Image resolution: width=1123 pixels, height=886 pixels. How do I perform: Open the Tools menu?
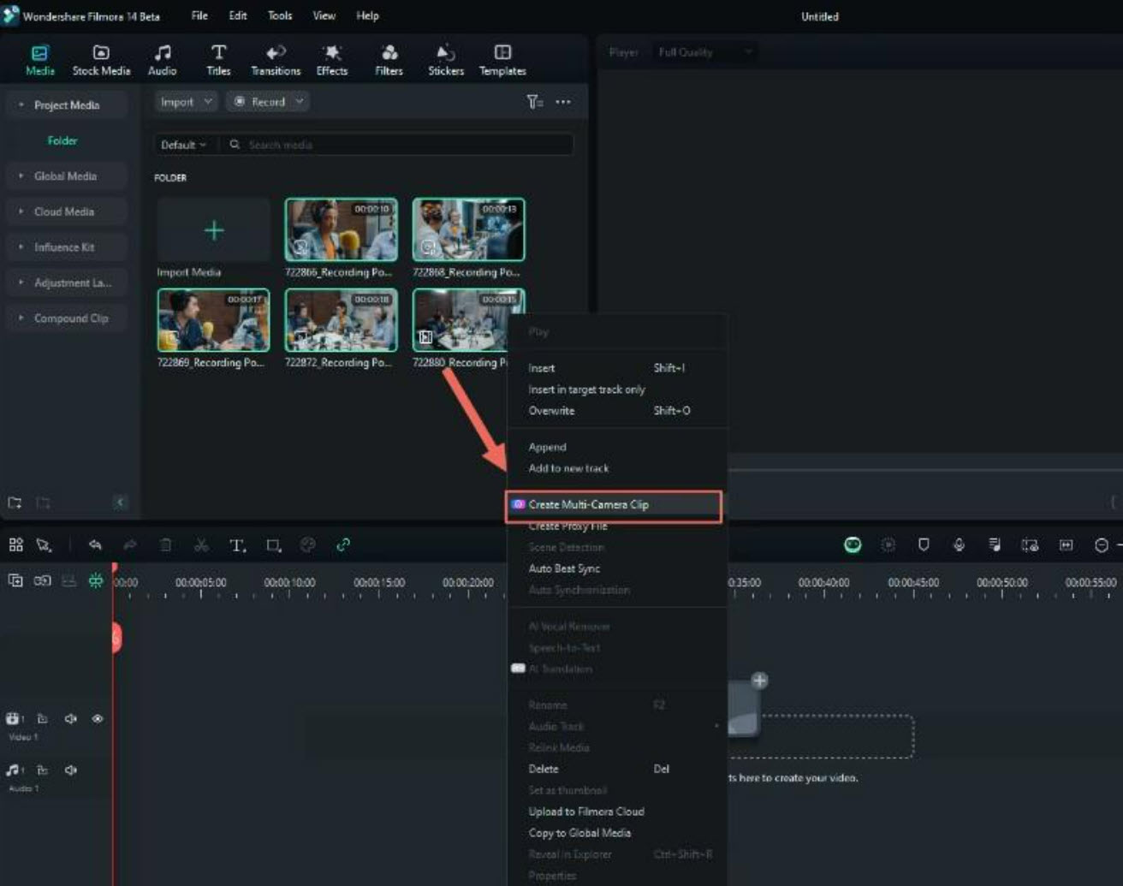[280, 16]
